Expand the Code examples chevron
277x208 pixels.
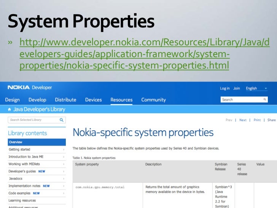click(x=64, y=193)
